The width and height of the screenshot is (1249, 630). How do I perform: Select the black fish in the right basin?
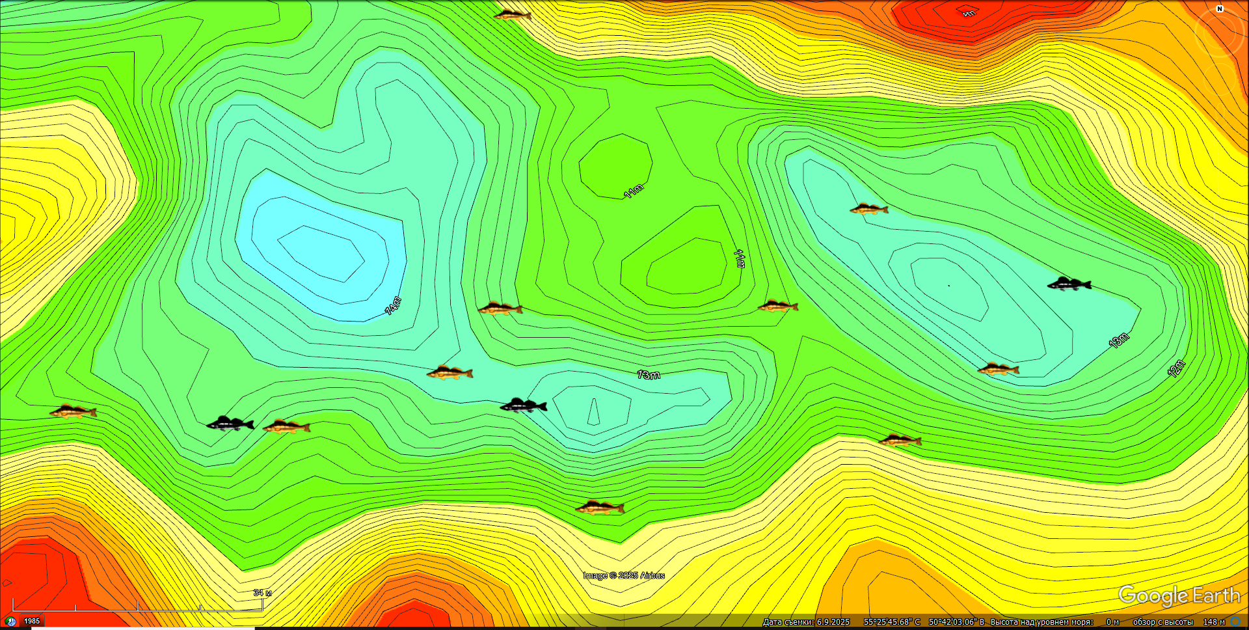pyautogui.click(x=1069, y=284)
